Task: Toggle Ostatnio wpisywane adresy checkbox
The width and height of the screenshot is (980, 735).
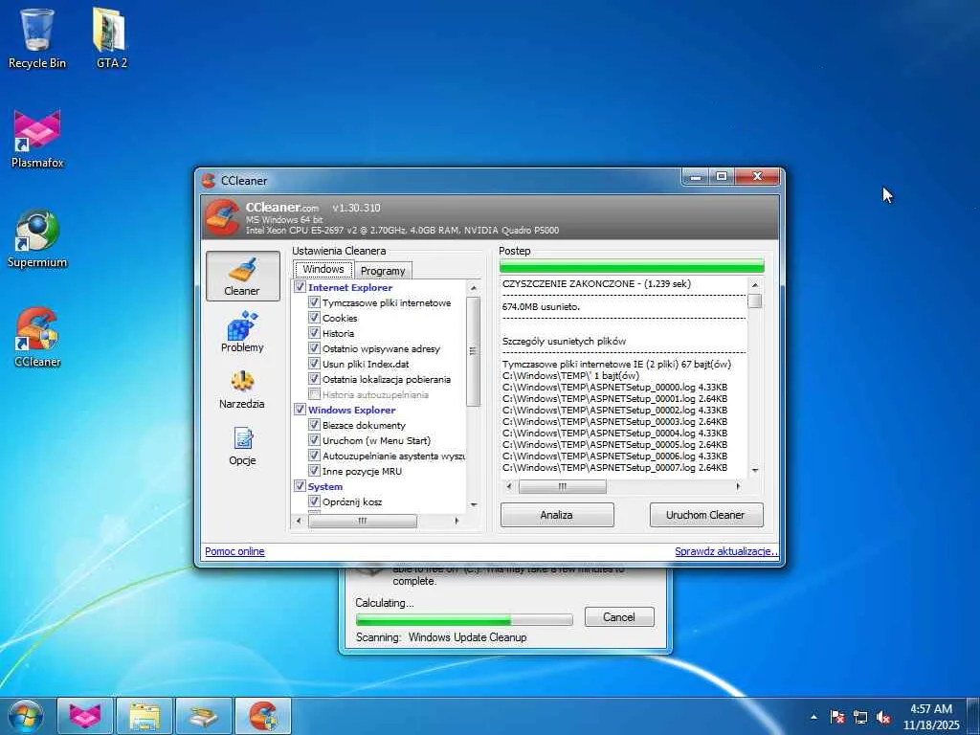Action: tap(314, 348)
